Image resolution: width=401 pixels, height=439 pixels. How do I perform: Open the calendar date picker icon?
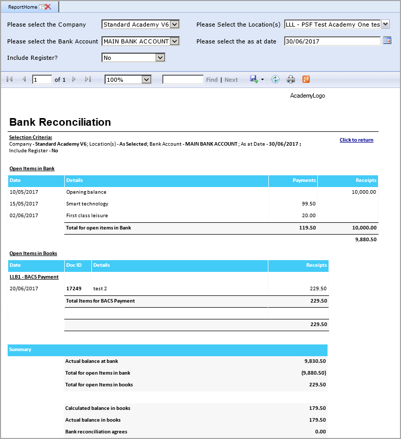[x=387, y=41]
